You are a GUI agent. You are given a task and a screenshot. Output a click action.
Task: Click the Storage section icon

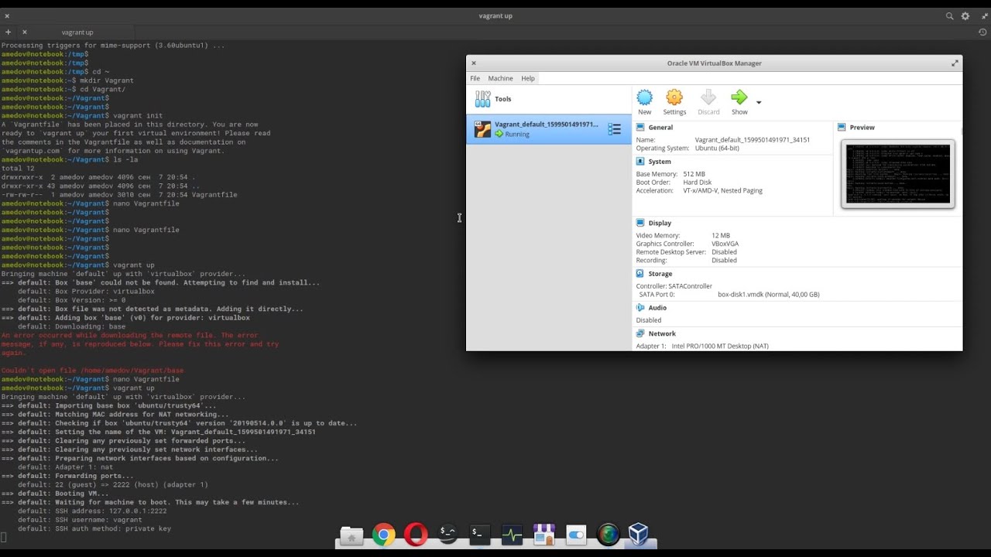[x=640, y=274]
